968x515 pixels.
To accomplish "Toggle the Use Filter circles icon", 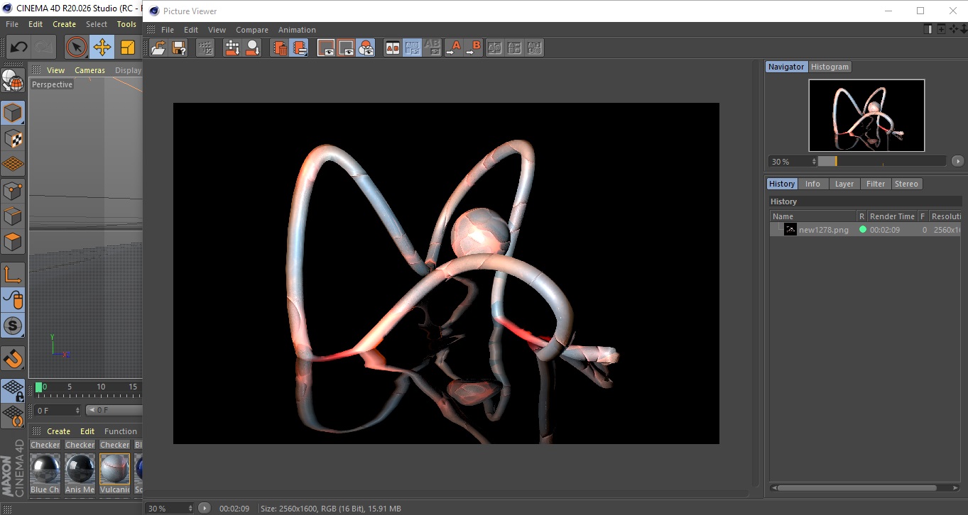I will pos(366,48).
